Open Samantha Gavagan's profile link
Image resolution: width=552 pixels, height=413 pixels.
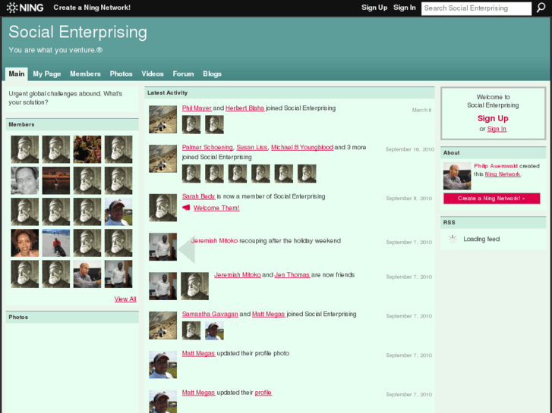coord(210,314)
